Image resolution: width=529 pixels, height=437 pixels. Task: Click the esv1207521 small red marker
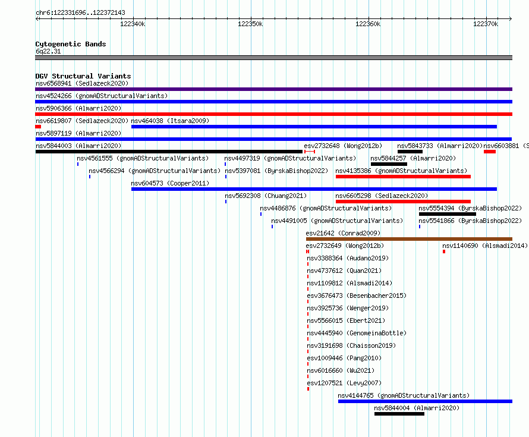308,389
